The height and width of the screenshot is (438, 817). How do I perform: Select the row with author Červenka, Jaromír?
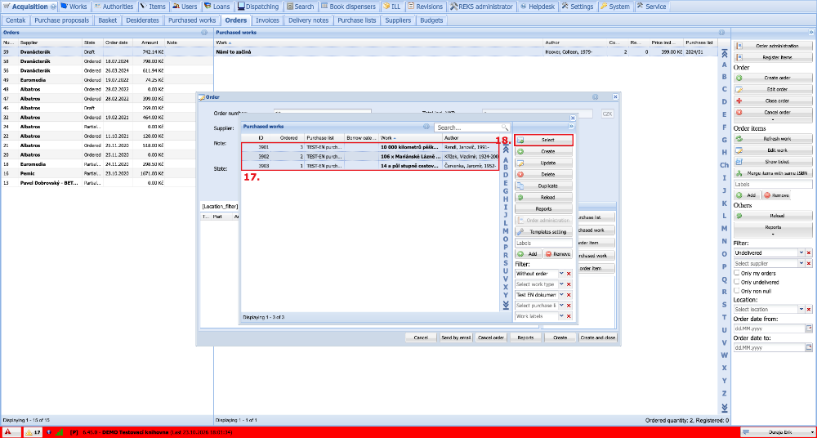370,165
